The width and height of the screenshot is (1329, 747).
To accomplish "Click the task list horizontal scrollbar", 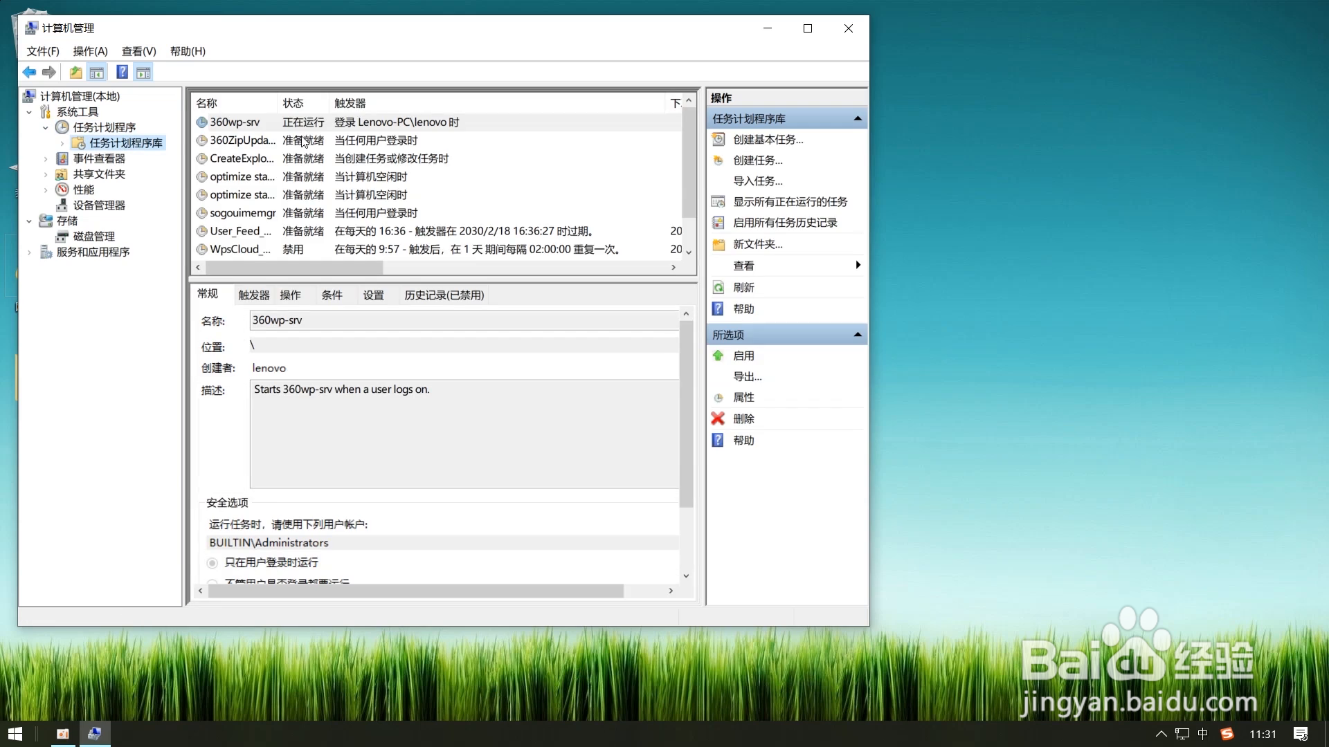I will (294, 267).
